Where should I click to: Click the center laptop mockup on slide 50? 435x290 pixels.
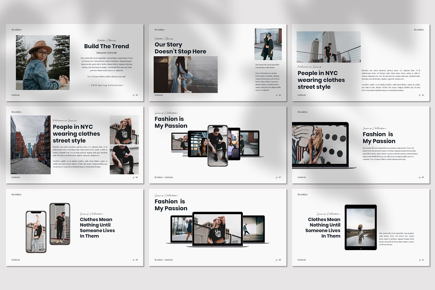[x=217, y=229]
